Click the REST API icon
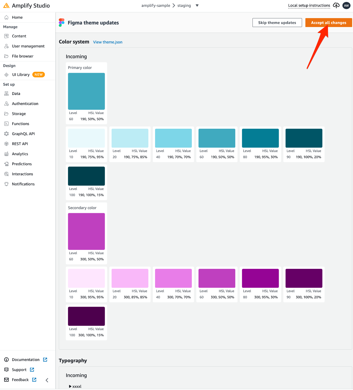 click(x=6, y=144)
